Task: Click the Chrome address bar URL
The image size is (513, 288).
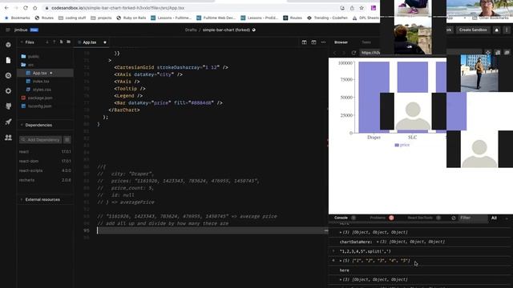Action: pyautogui.click(x=118, y=8)
